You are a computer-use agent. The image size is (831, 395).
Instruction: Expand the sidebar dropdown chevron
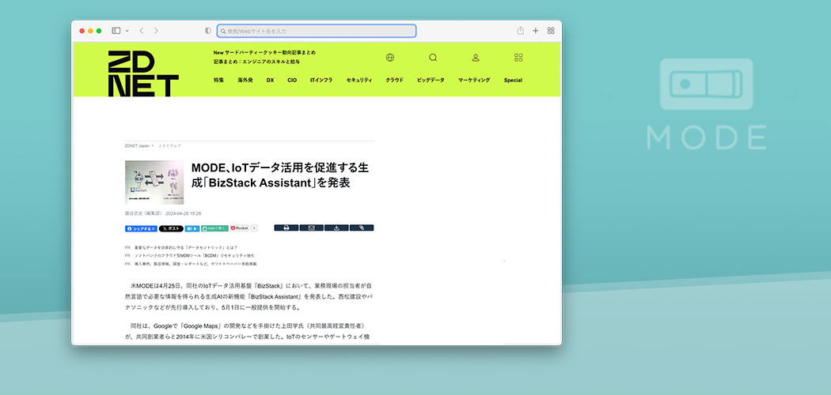127,31
